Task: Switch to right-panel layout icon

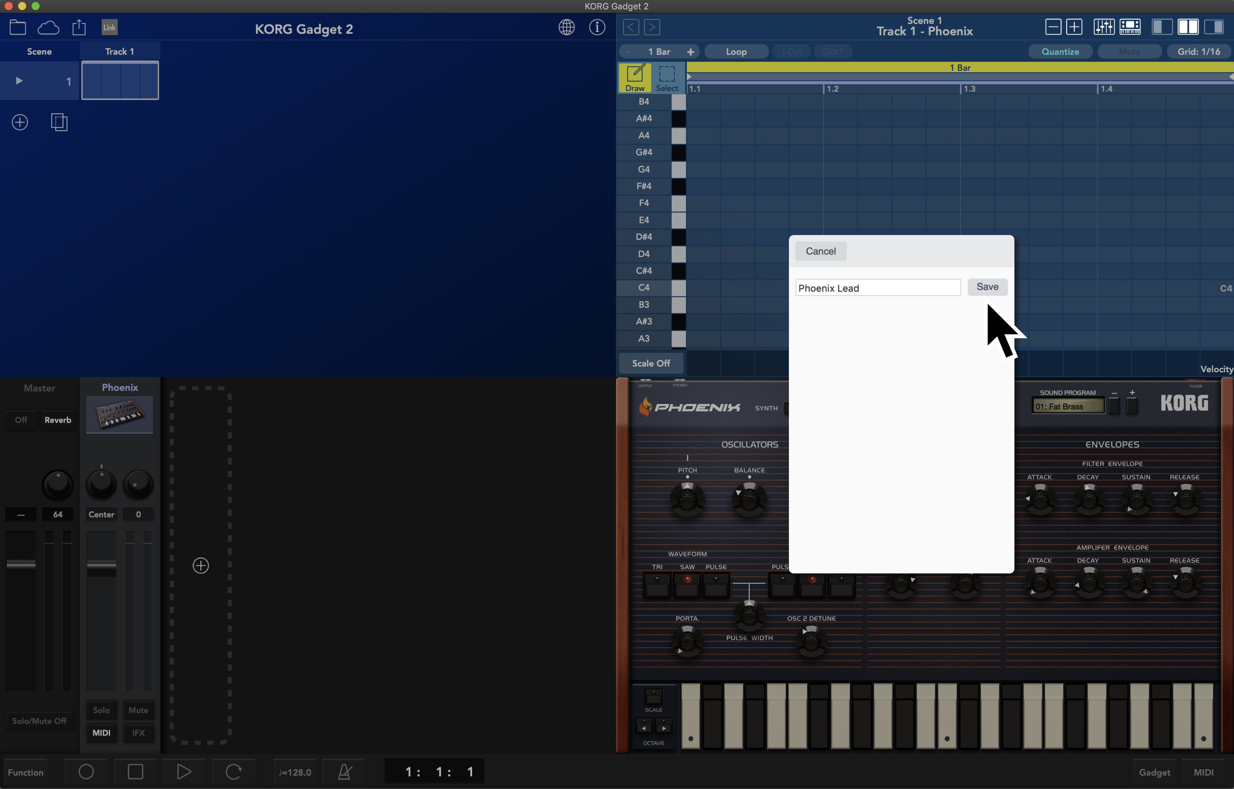Action: 1214,27
